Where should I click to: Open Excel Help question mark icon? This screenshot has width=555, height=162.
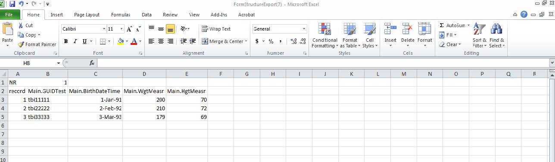tap(524, 14)
